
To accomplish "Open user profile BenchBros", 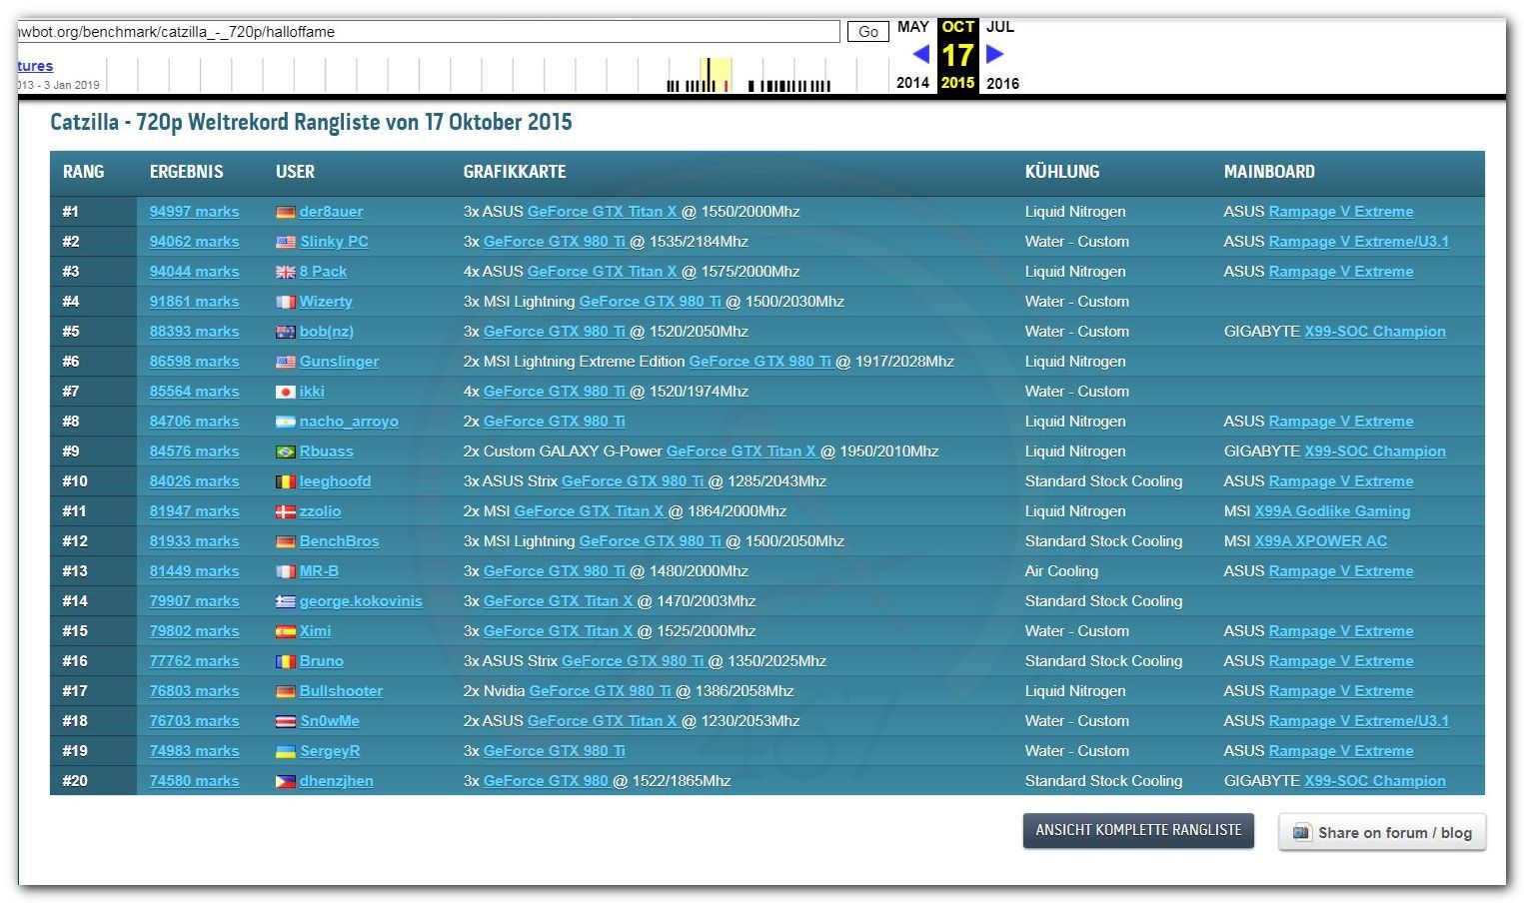I will pyautogui.click(x=339, y=541).
